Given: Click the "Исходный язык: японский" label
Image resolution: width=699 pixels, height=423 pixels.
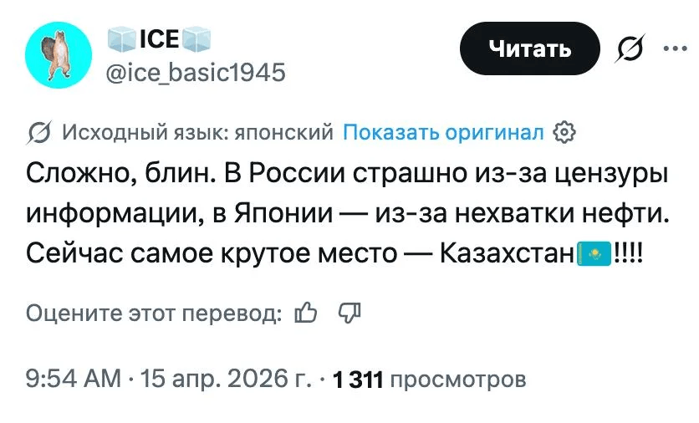Looking at the screenshot, I should tap(198, 132).
